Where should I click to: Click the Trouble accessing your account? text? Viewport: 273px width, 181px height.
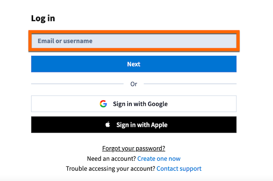[110, 169]
